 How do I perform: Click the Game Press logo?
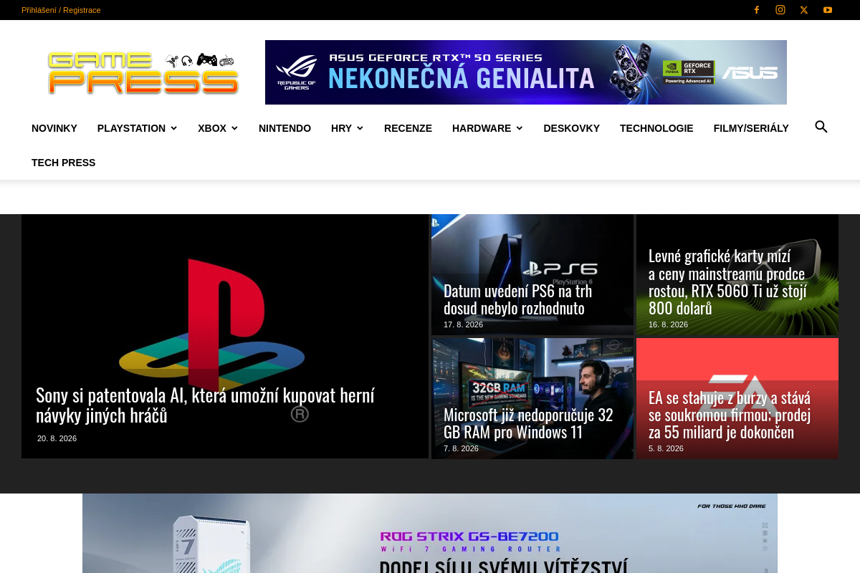click(143, 72)
